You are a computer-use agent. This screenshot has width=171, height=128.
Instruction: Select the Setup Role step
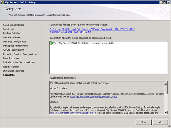tap(9, 29)
